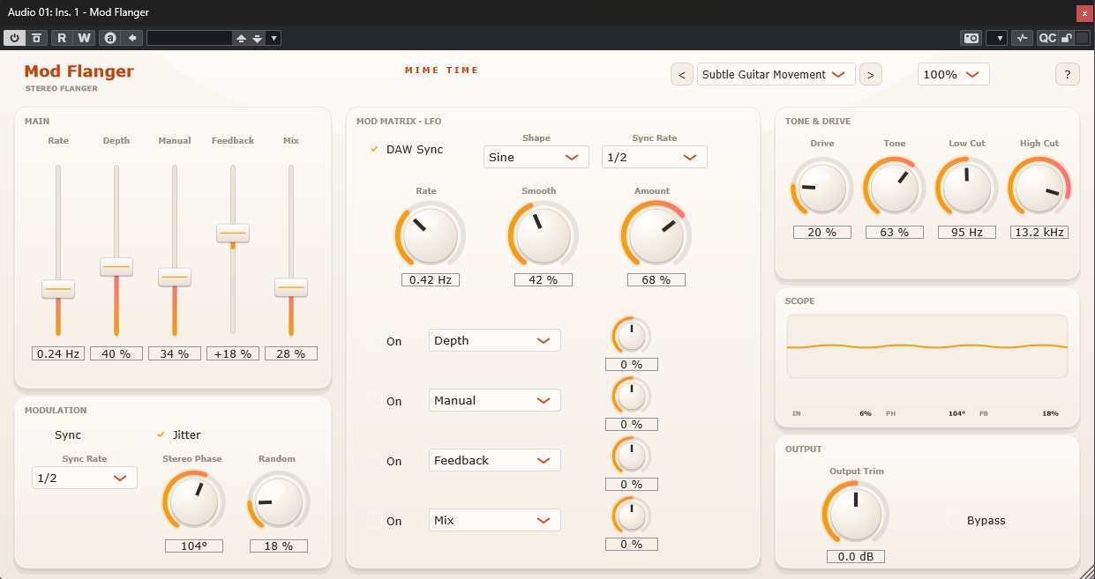Open the Modulation Sync Rate 1/2 dropdown

[x=85, y=477]
